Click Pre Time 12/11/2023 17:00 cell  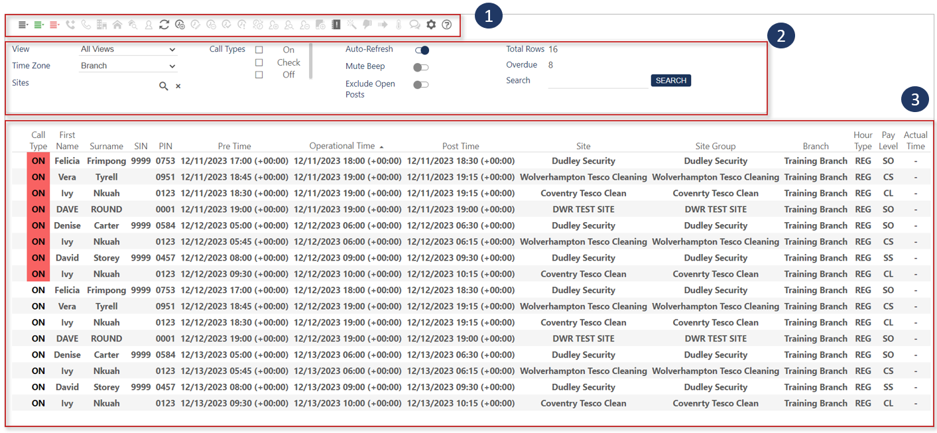click(x=235, y=161)
